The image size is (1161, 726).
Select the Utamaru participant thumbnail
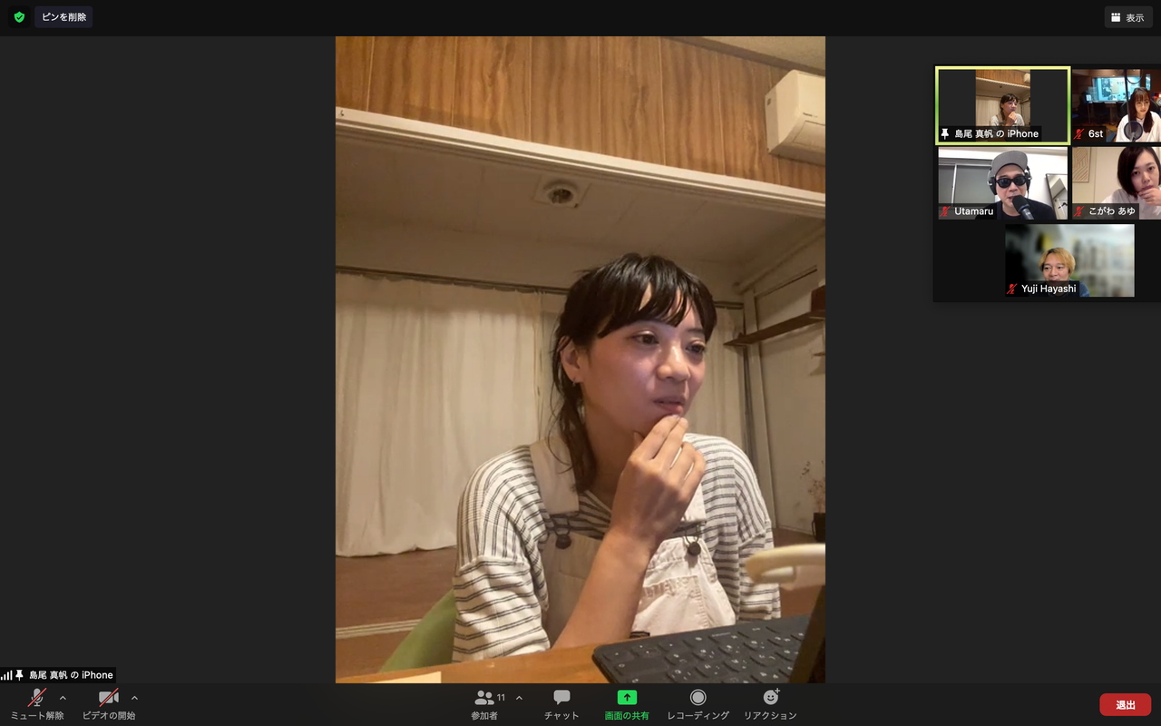point(1002,183)
